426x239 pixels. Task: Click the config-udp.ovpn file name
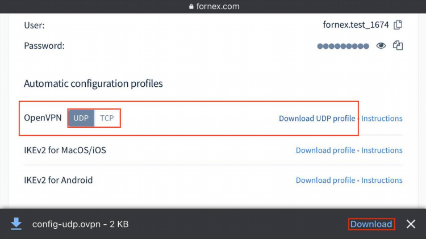[x=66, y=224]
